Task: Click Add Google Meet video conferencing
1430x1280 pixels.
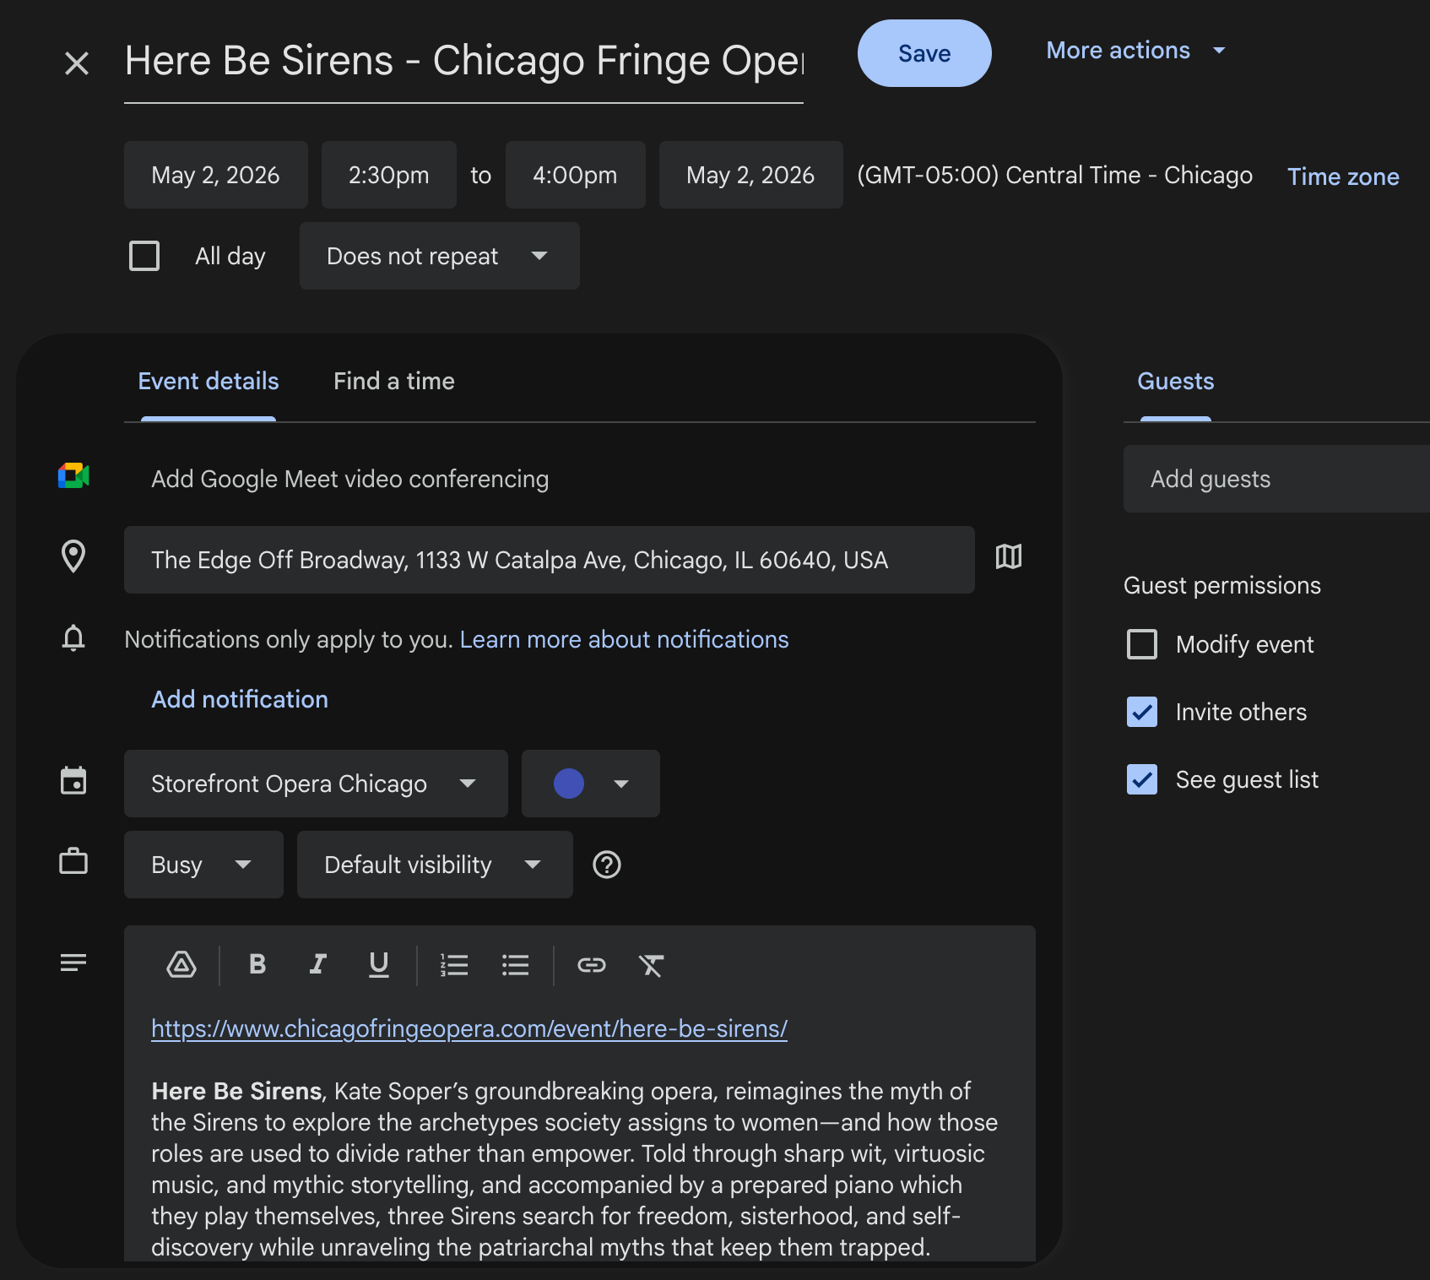Action: pyautogui.click(x=349, y=479)
